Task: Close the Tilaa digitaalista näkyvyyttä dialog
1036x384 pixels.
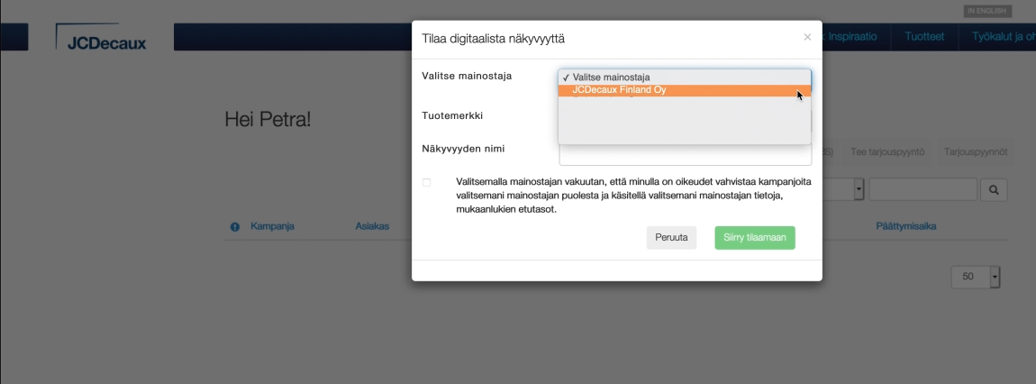Action: [x=807, y=37]
